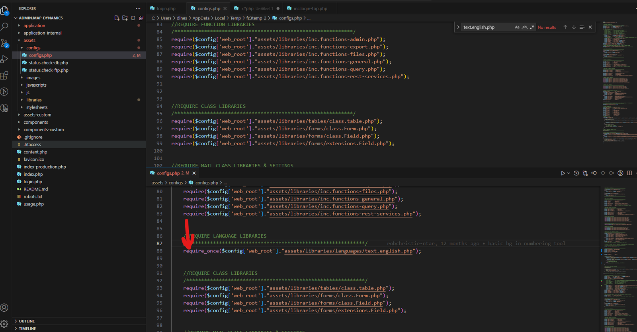Screen dimensions: 637x332
Task: Switch to the login.php editor tab
Action: click(166, 8)
